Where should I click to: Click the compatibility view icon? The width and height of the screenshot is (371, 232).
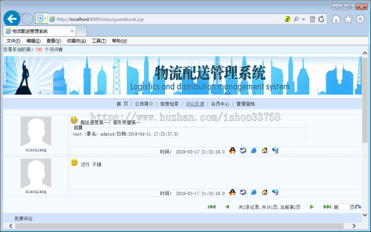point(312,19)
